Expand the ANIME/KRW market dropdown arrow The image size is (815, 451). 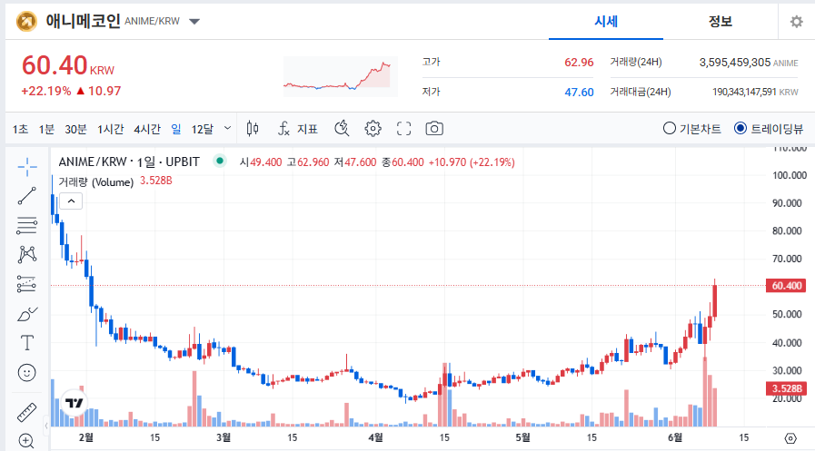(x=194, y=22)
